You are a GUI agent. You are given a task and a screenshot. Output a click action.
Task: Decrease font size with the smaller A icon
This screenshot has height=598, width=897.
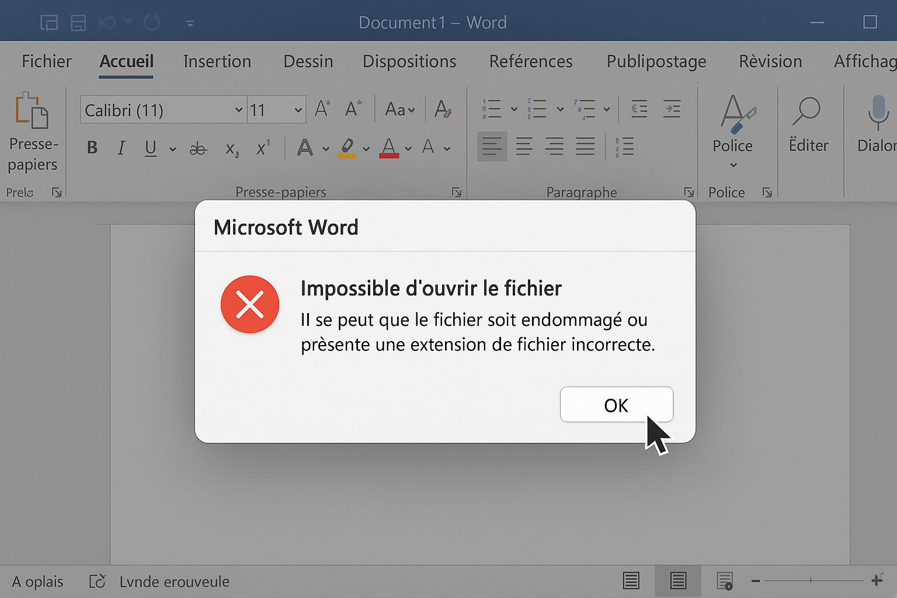[x=353, y=109]
